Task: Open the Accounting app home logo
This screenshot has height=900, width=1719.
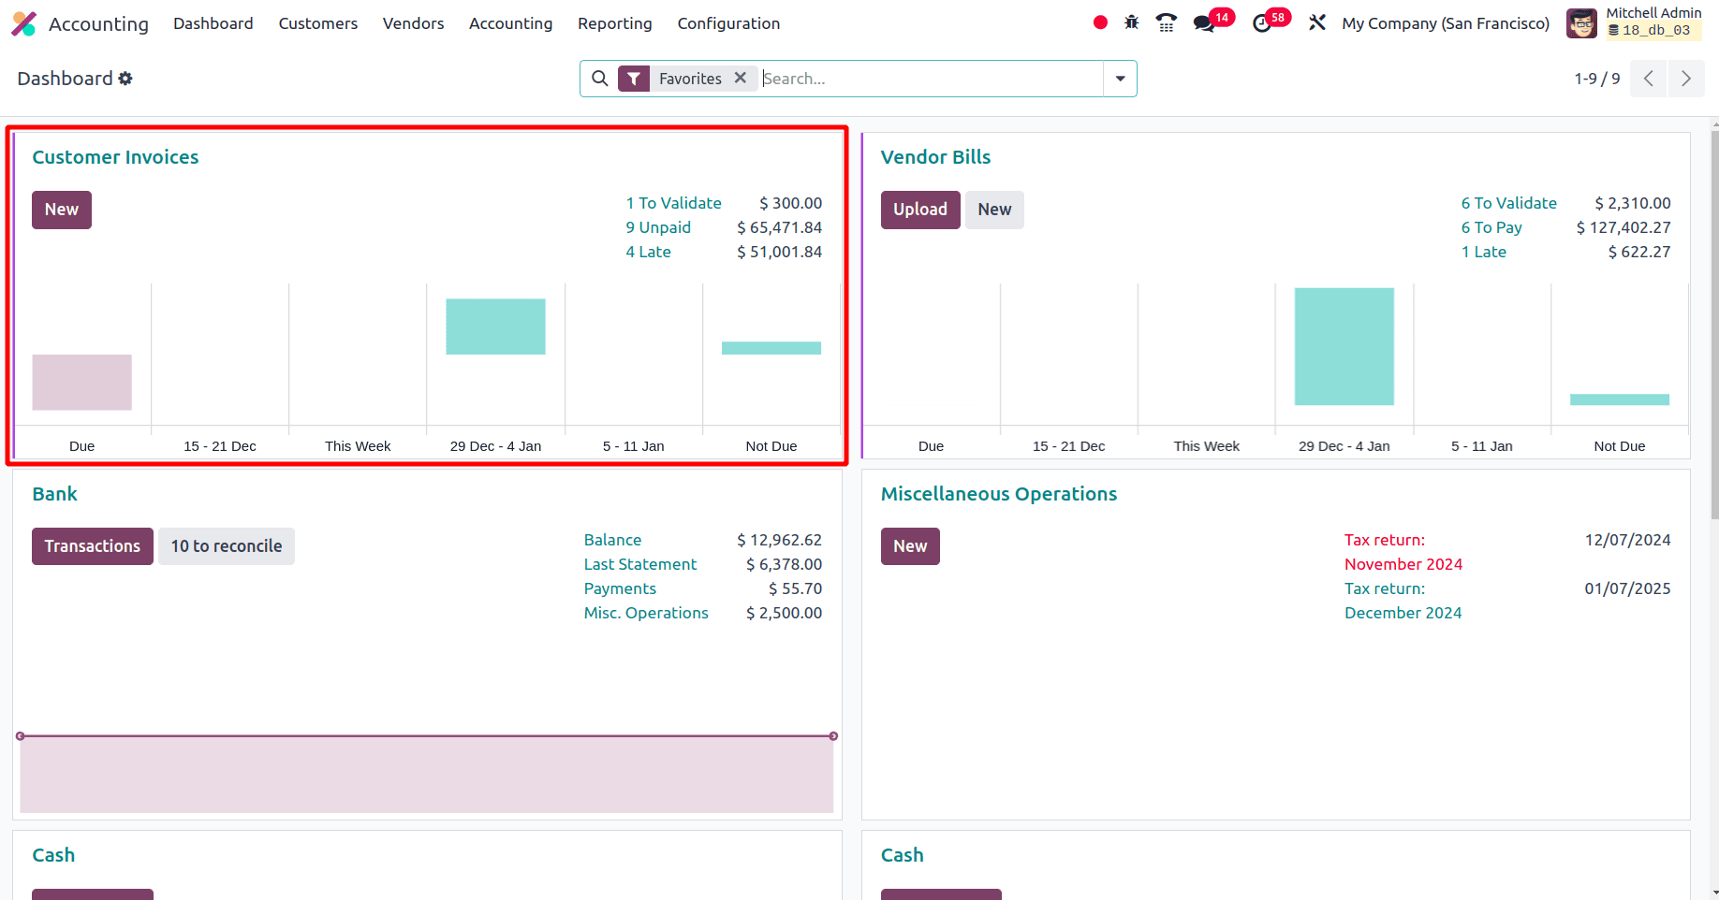Action: coord(23,23)
